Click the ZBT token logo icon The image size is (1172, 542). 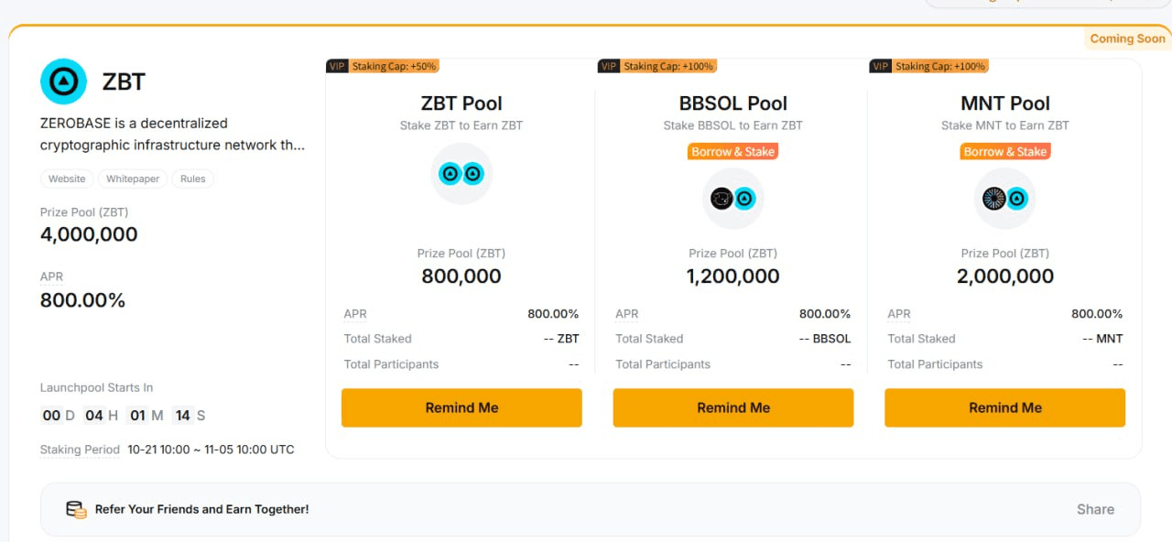tap(63, 81)
